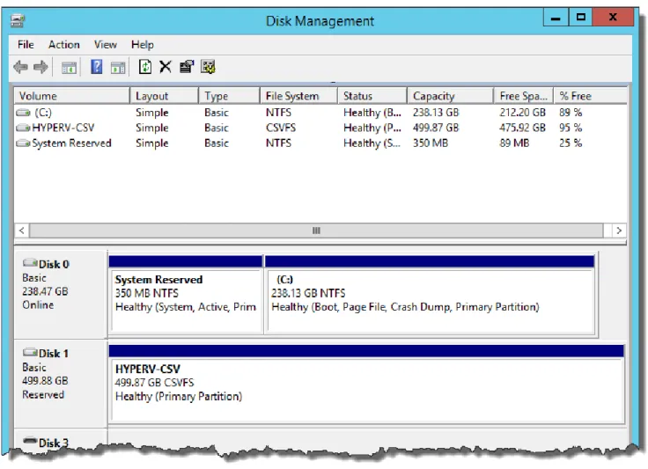Click the 25 % free cell
Image resolution: width=648 pixels, height=469 pixels.
571,143
